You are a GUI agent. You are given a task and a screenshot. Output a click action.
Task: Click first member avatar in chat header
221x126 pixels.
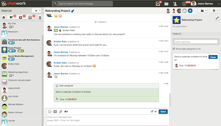(x=168, y=11)
